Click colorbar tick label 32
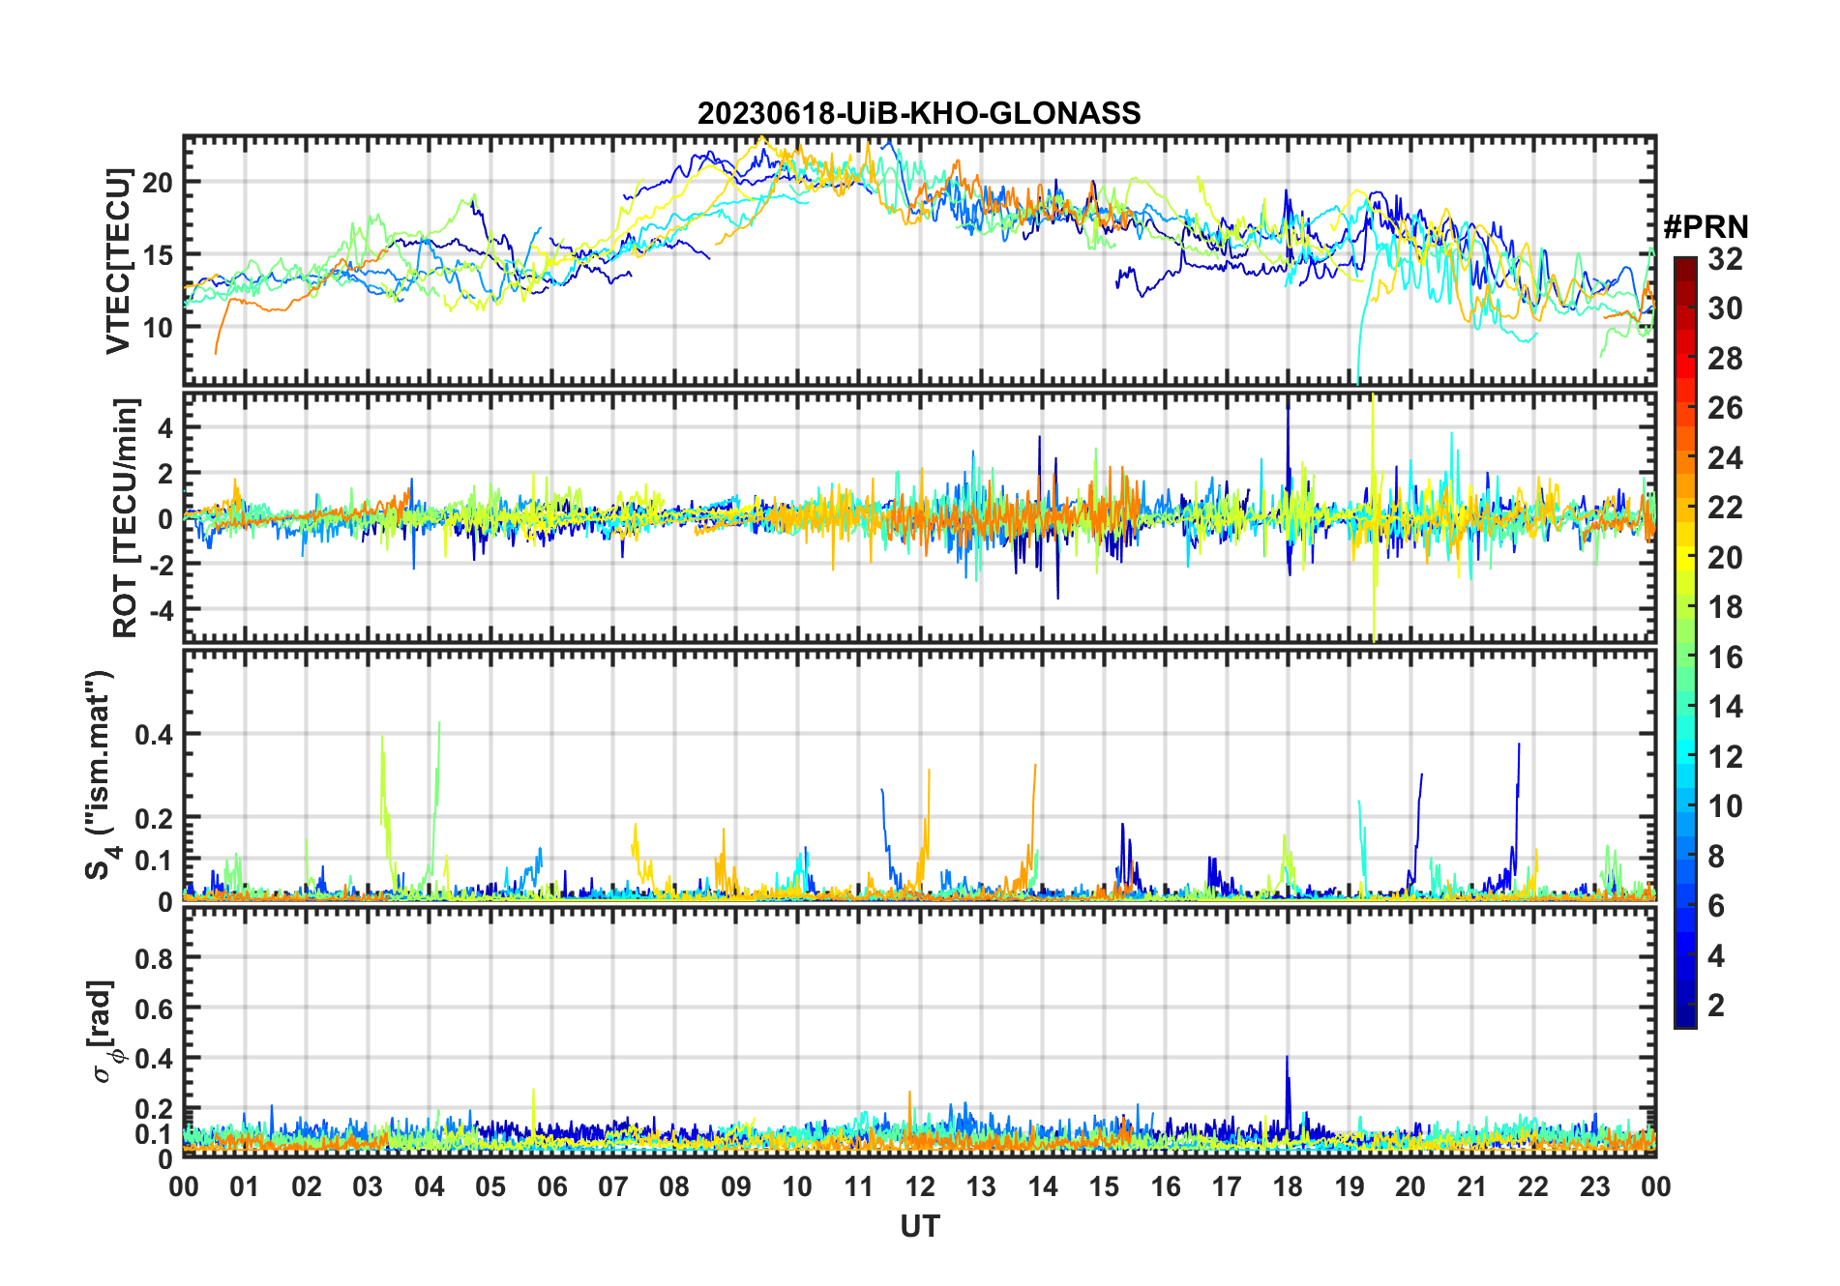This screenshot has height=1286, width=1840. pyautogui.click(x=1725, y=259)
